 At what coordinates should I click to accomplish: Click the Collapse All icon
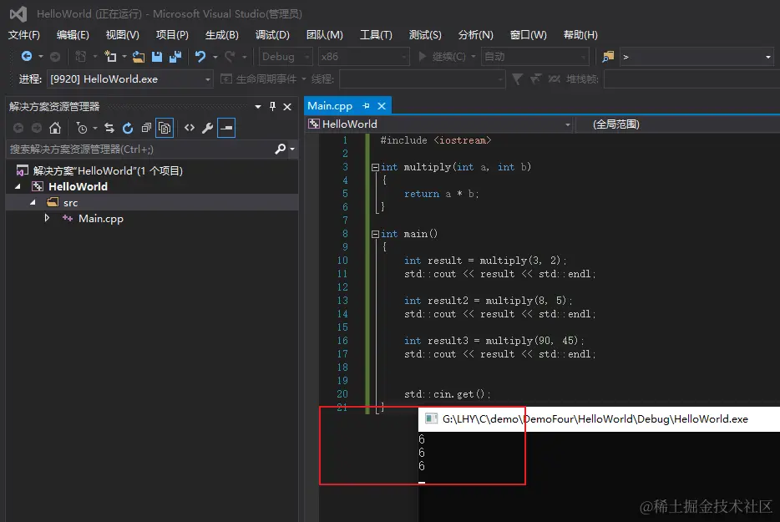146,129
